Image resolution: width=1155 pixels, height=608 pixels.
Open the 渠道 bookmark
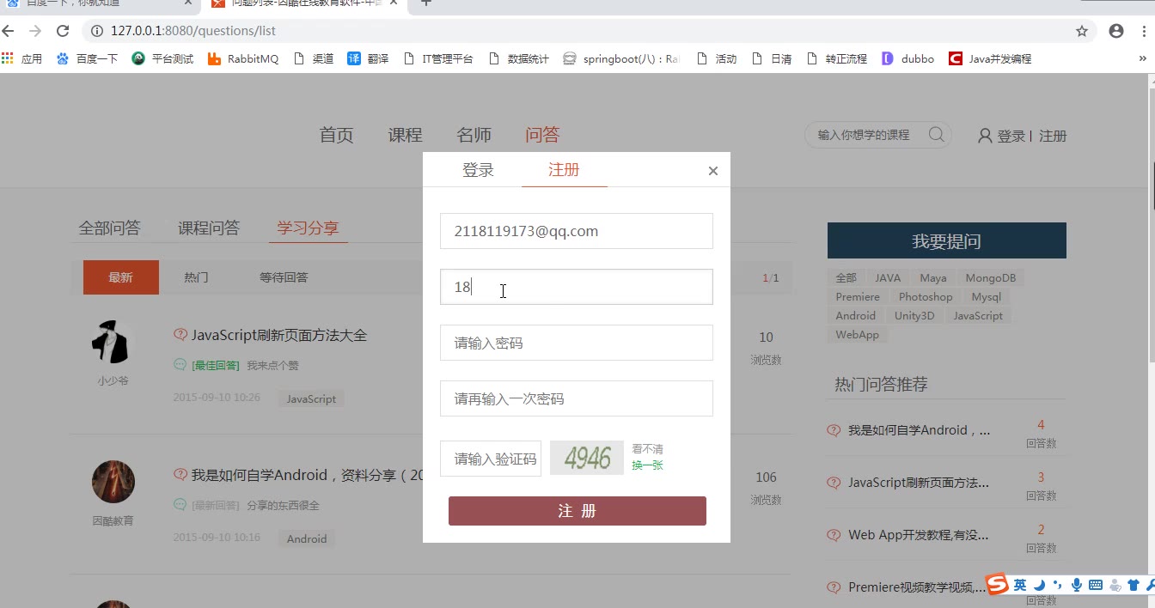tap(314, 58)
